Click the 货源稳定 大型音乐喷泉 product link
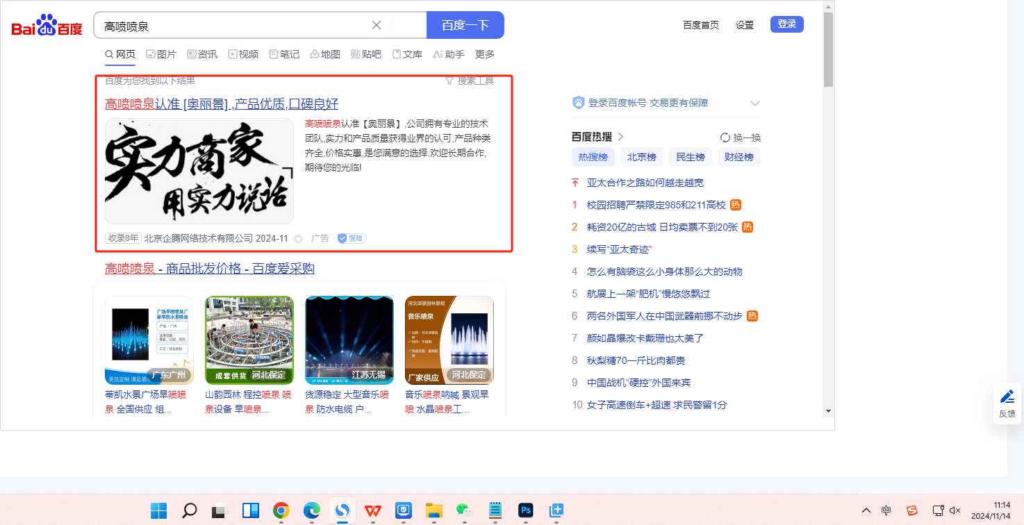The width and height of the screenshot is (1024, 525). pyautogui.click(x=347, y=401)
